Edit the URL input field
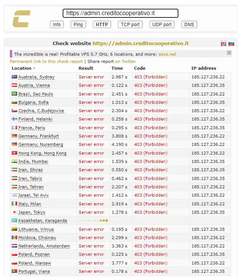This screenshot has height=277, width=238. pos(120,13)
